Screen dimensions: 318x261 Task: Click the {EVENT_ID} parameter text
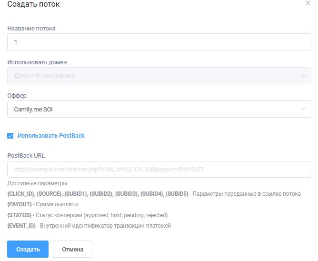21,225
